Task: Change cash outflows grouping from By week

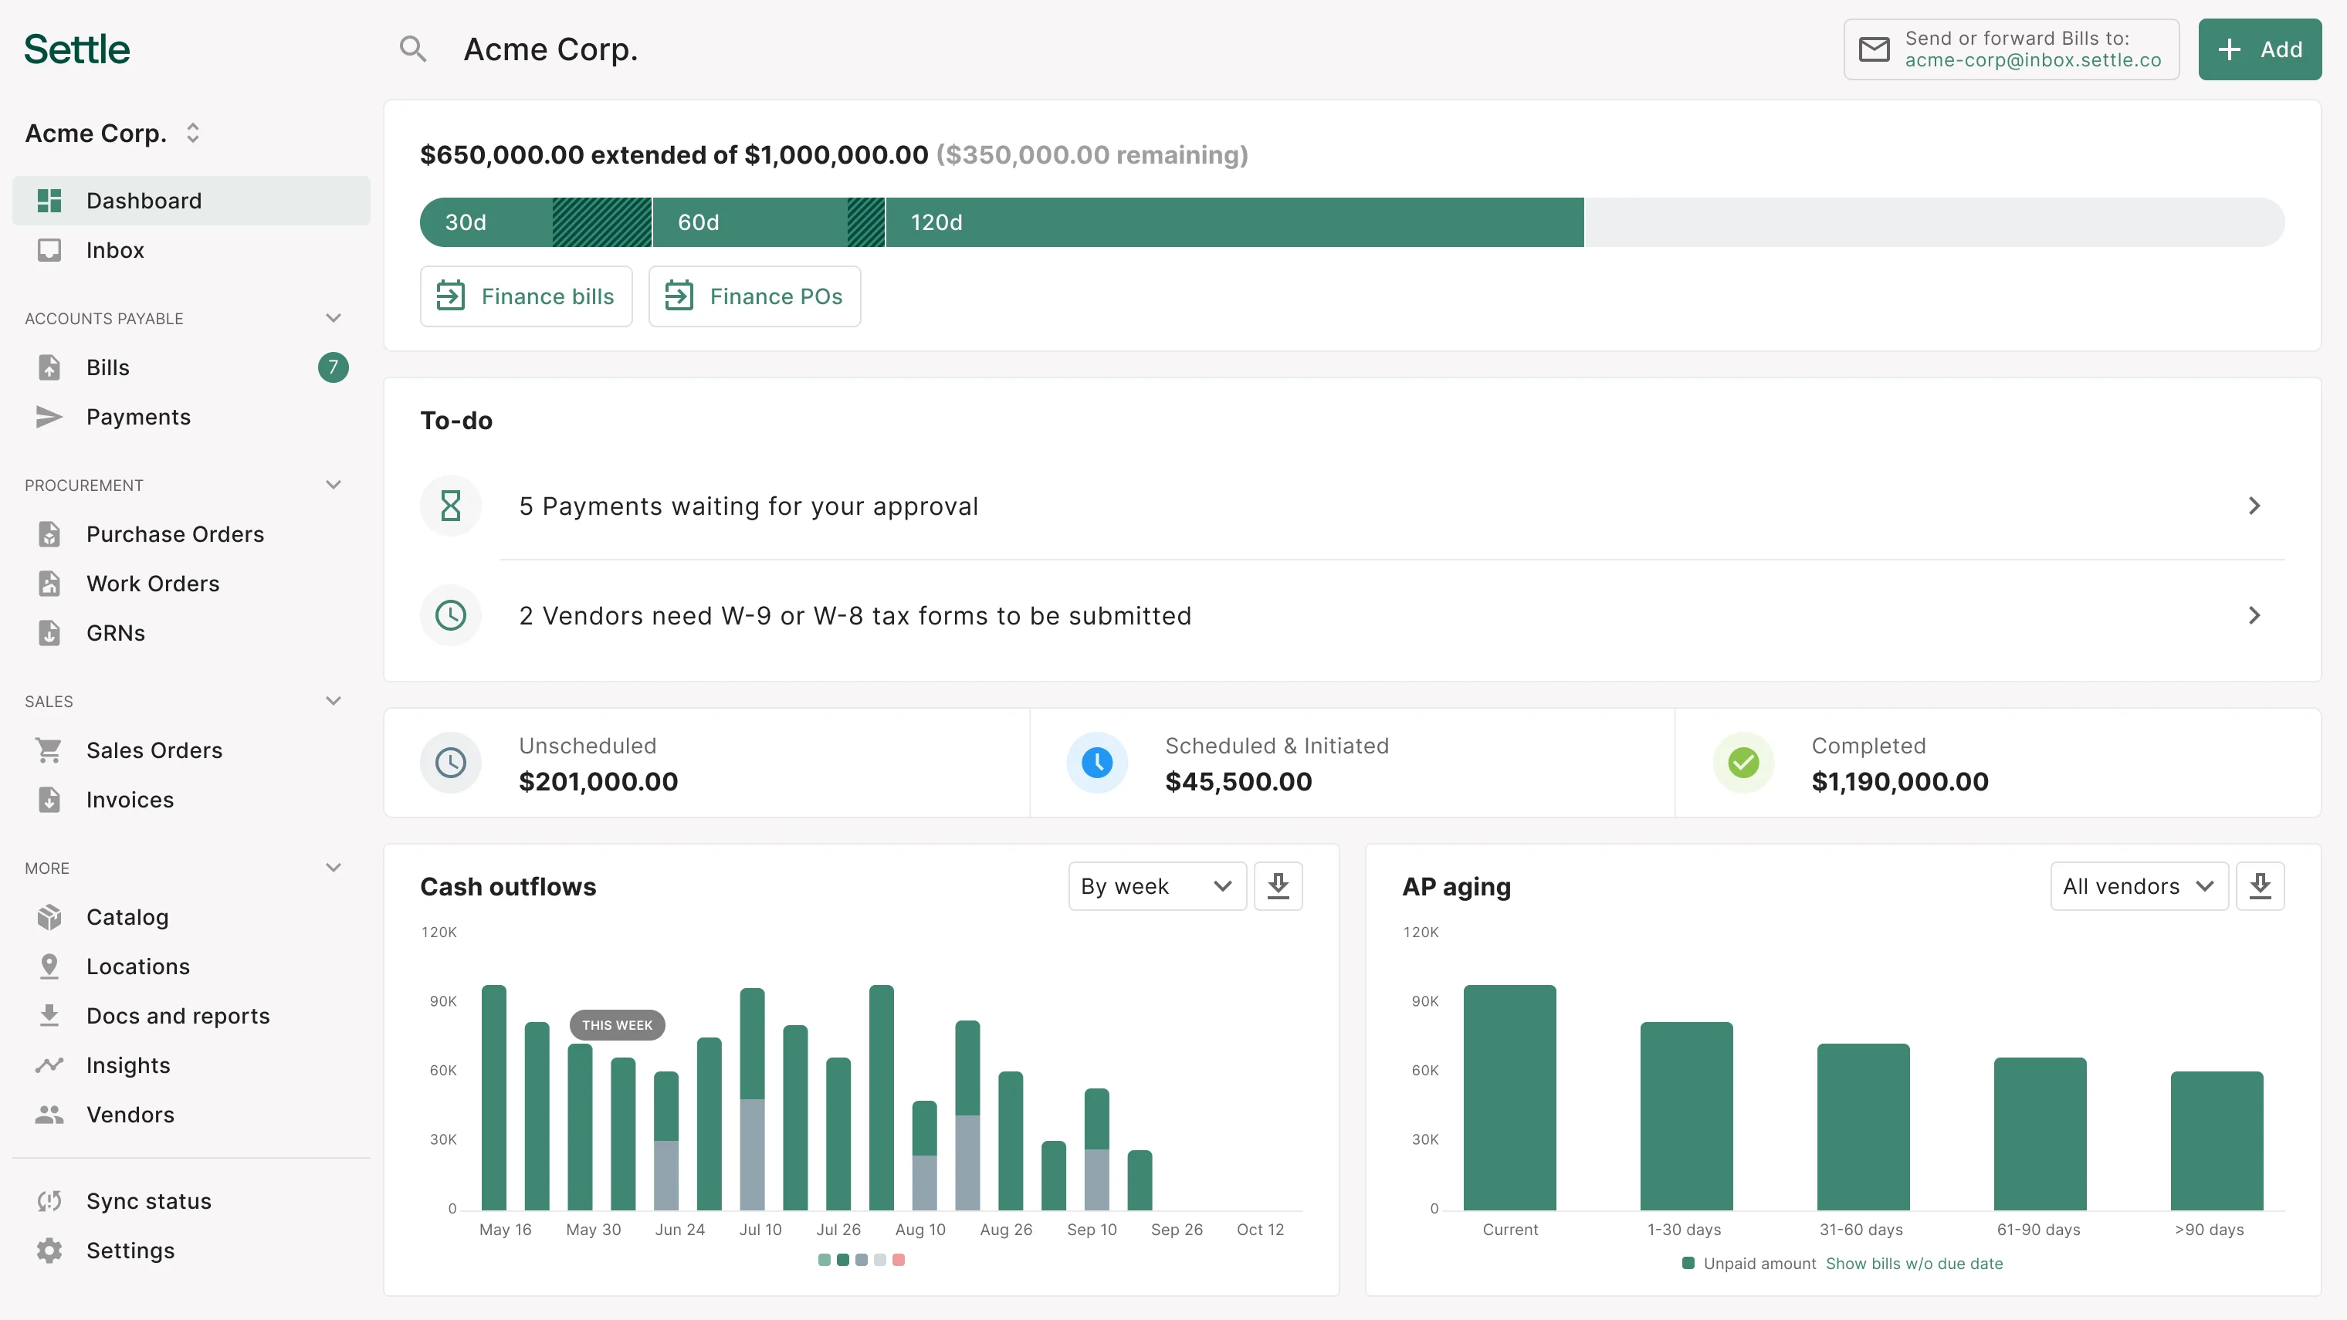Action: [1157, 885]
